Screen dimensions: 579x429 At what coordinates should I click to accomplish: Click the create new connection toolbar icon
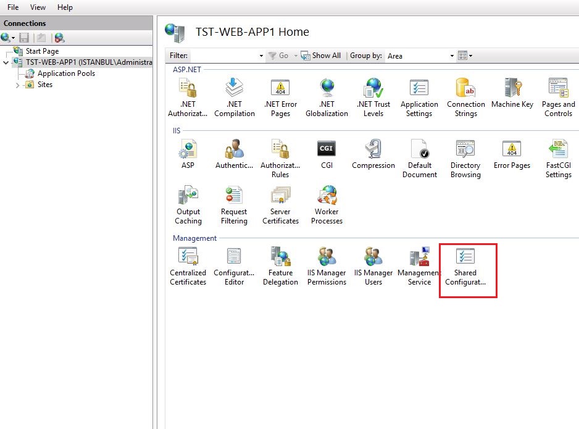click(x=8, y=38)
